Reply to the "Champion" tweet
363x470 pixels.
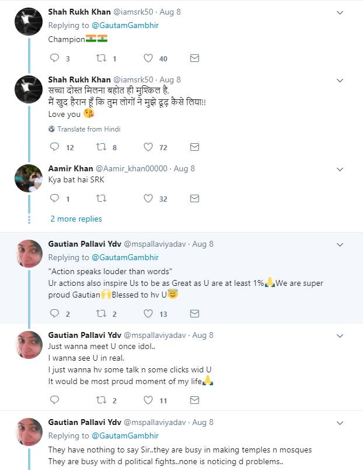point(54,58)
